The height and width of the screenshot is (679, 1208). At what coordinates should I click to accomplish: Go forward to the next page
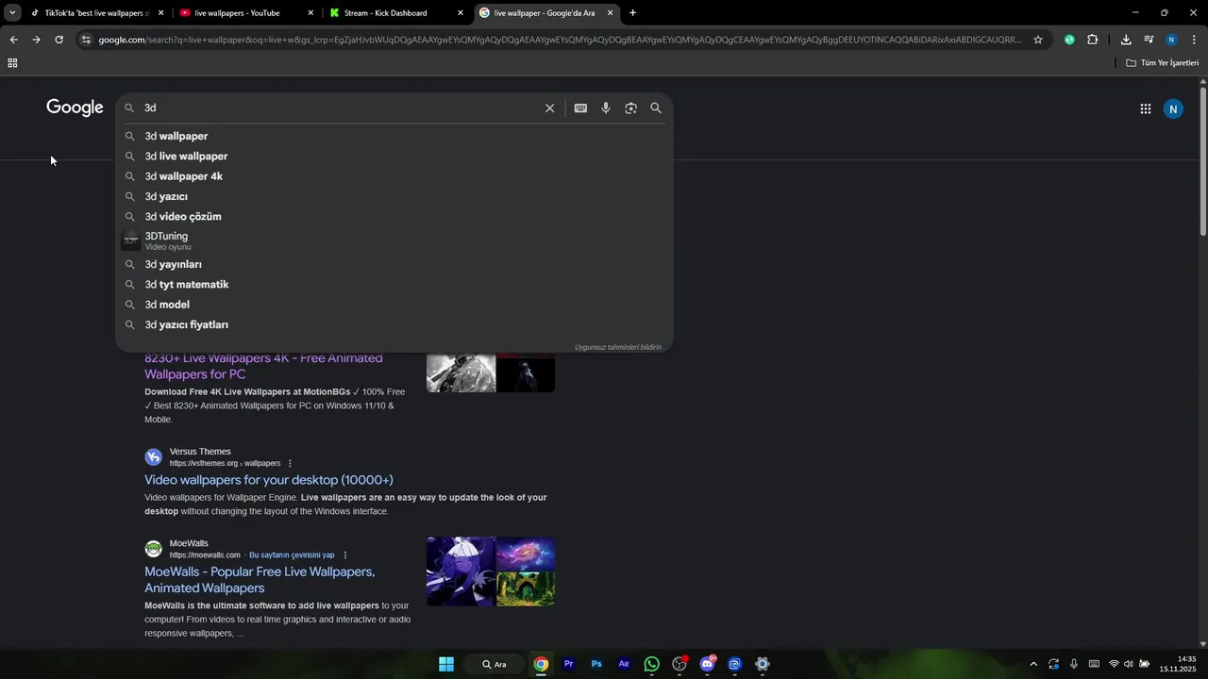point(36,40)
